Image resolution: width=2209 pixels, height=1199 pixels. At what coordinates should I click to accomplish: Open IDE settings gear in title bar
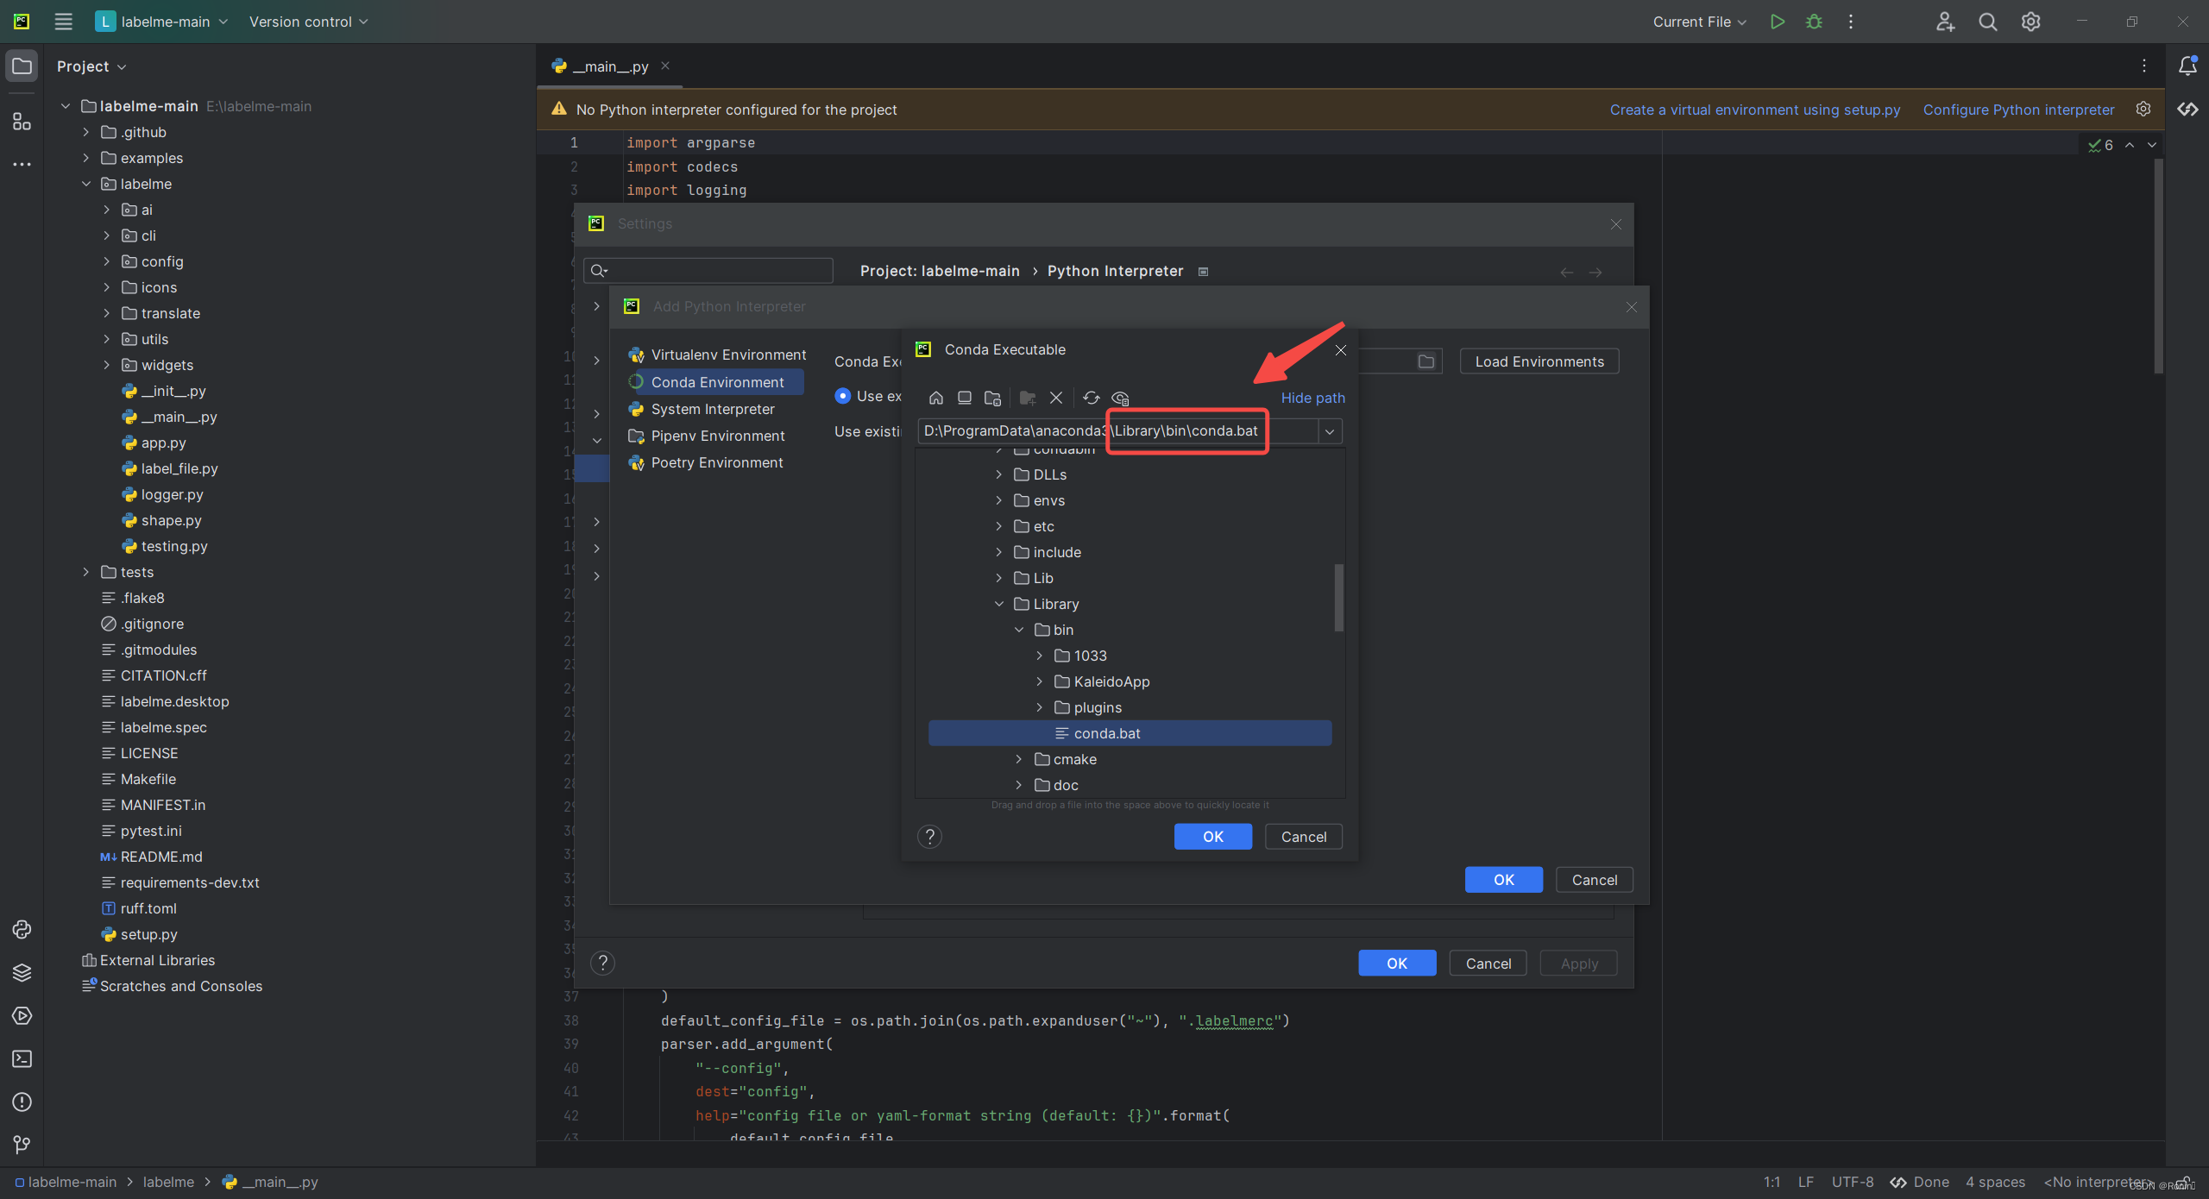click(2030, 22)
